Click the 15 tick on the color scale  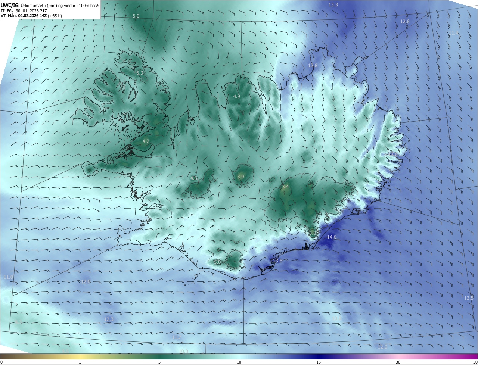pyautogui.click(x=319, y=362)
